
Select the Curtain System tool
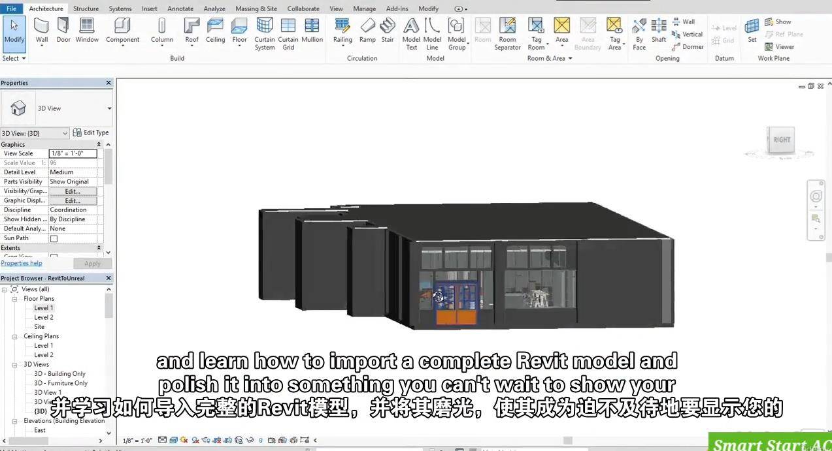(265, 34)
